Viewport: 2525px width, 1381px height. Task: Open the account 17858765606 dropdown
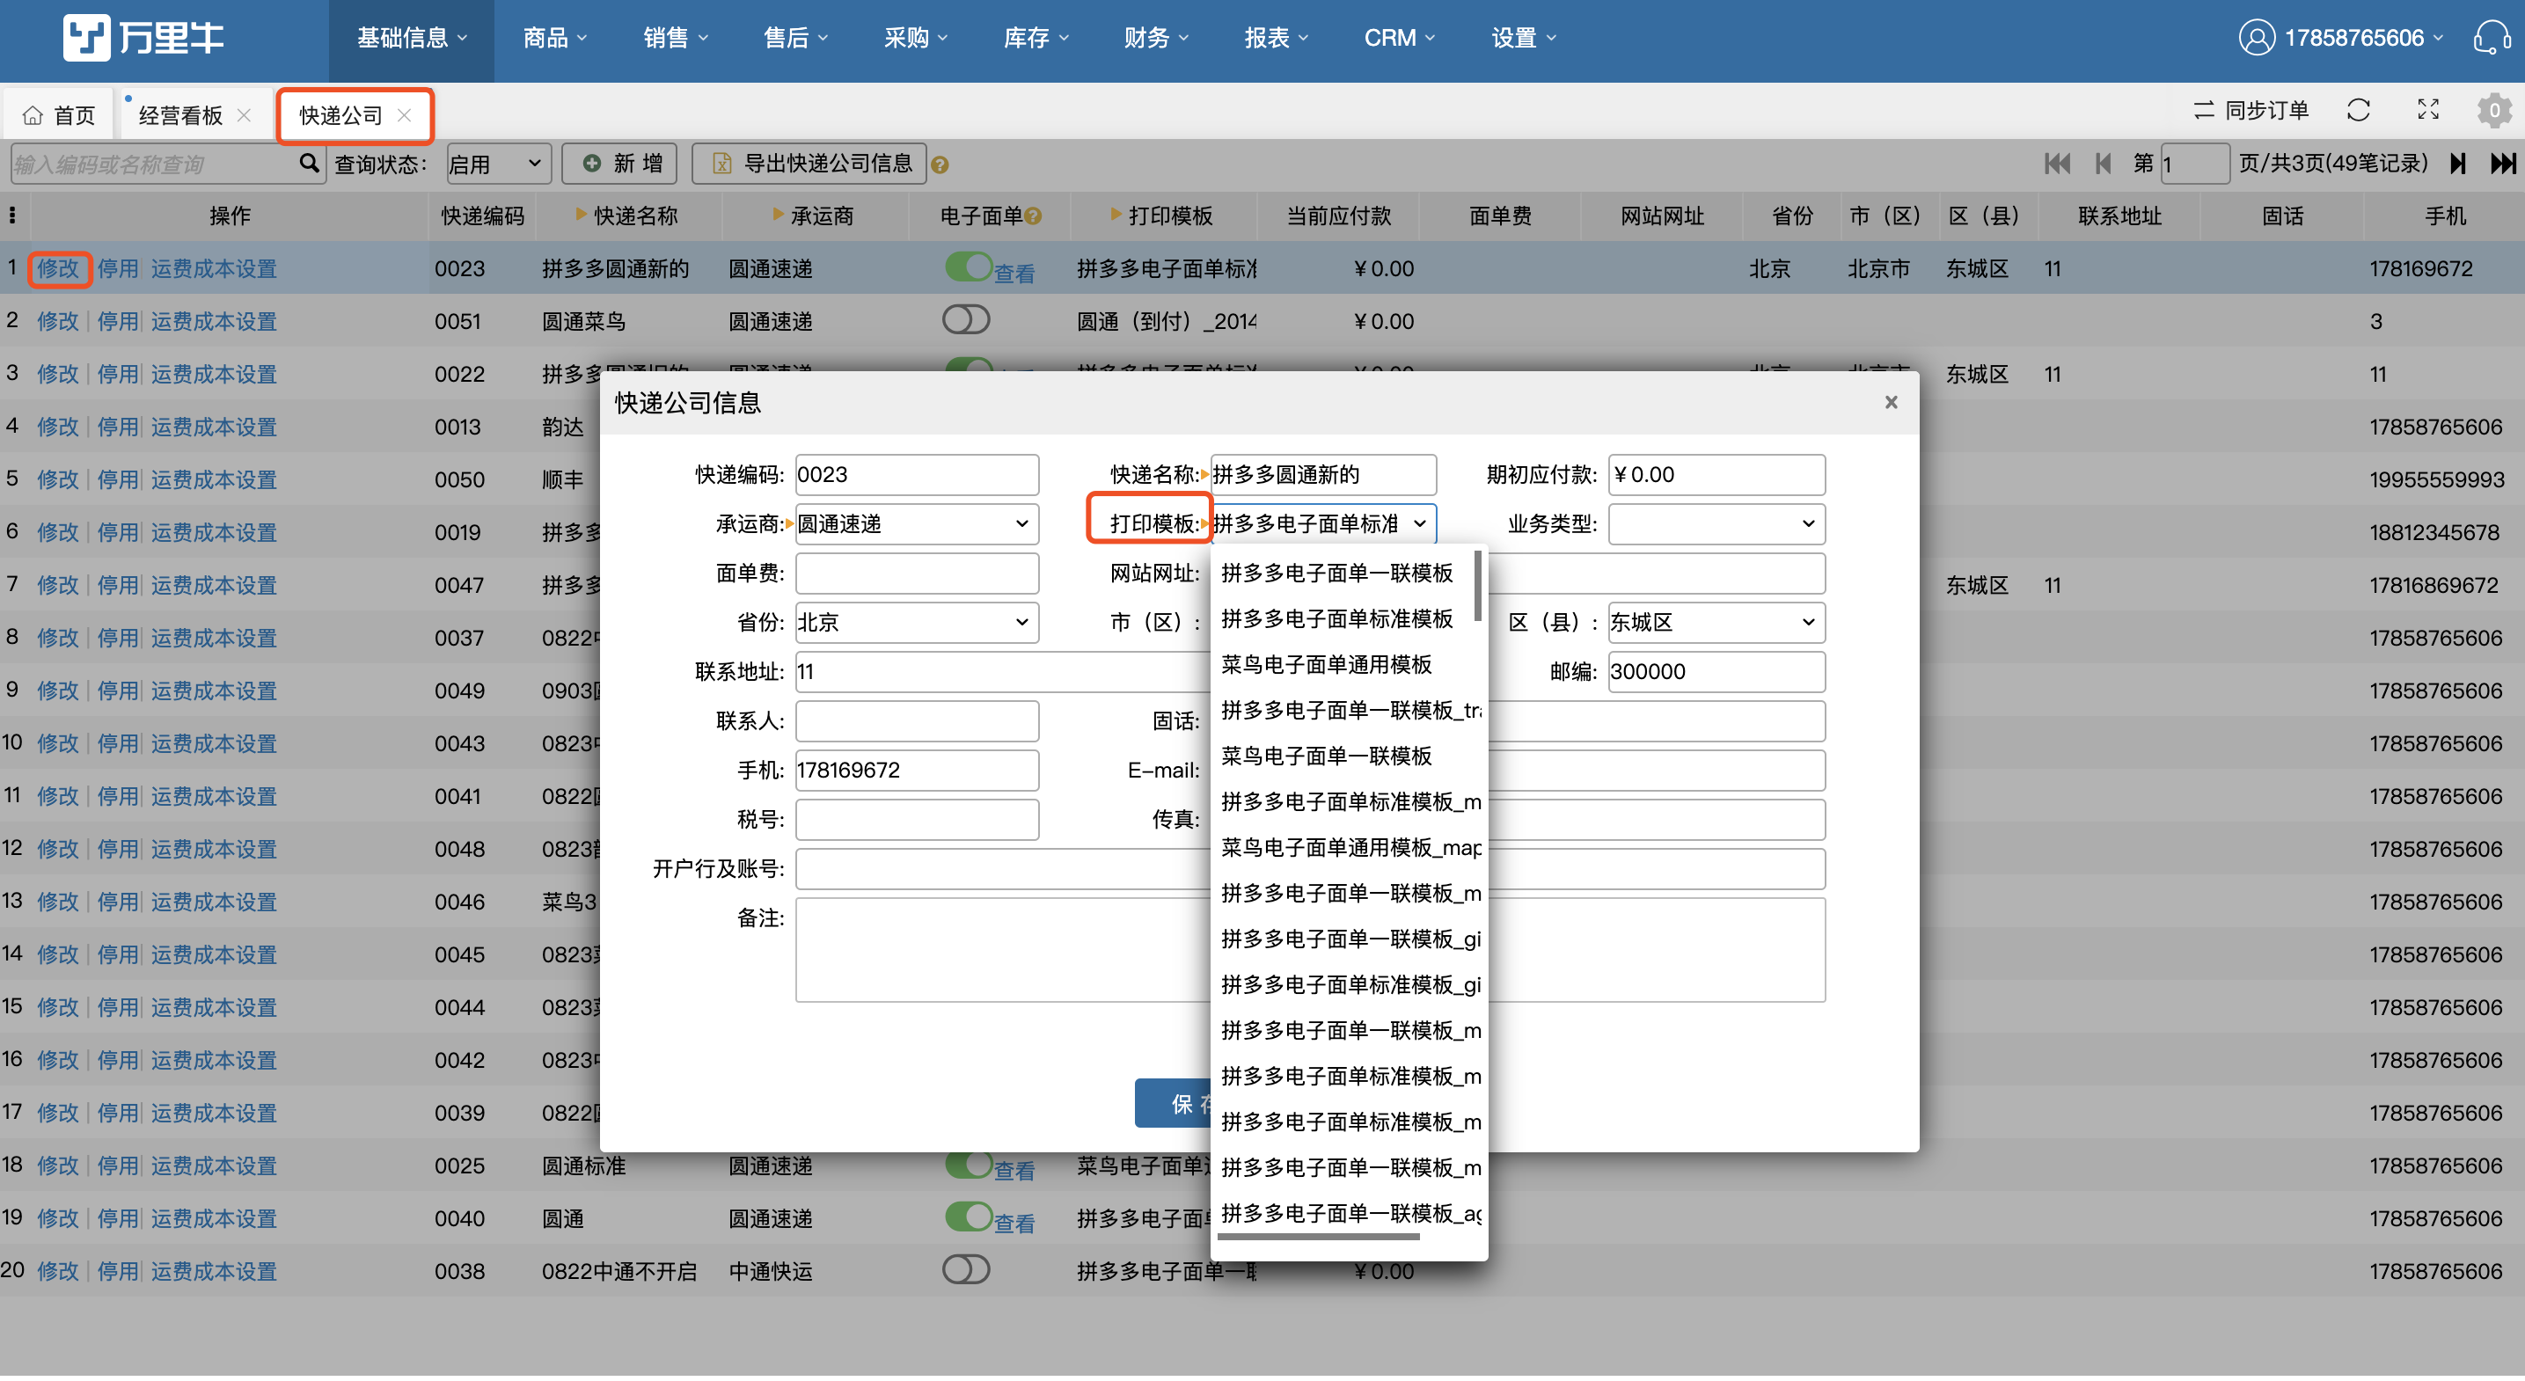click(x=2363, y=38)
